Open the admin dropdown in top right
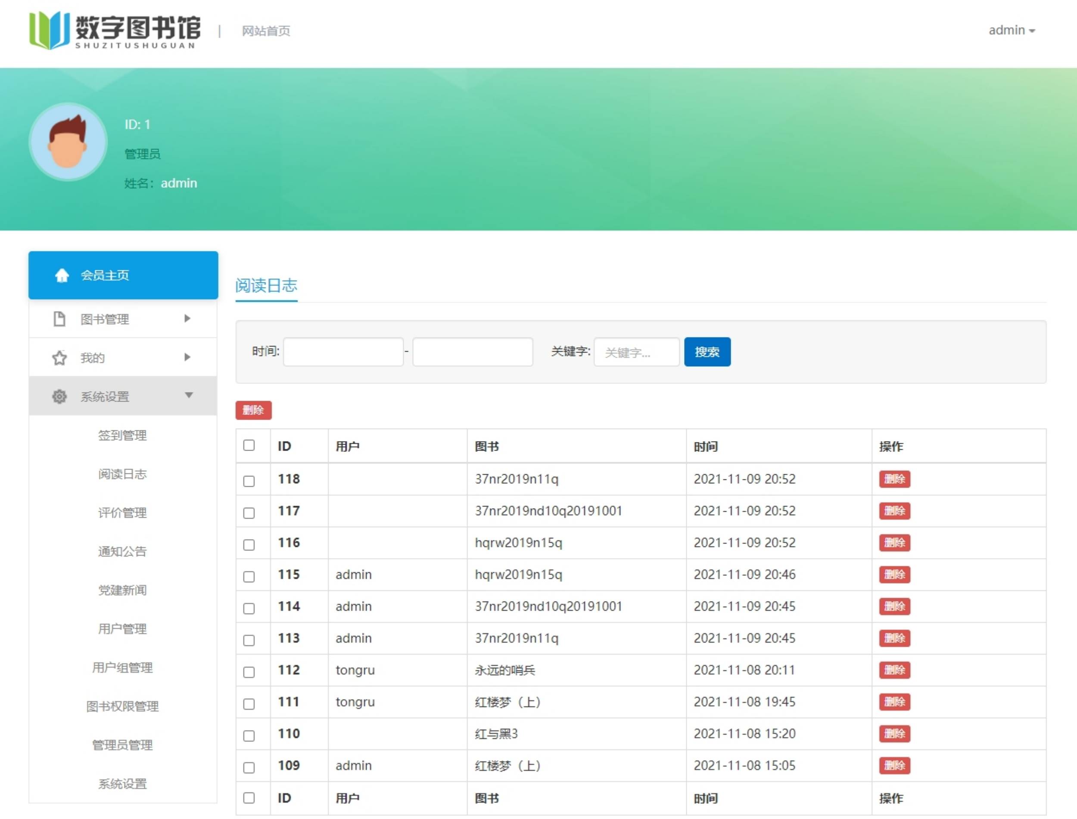The image size is (1077, 819). (1011, 30)
